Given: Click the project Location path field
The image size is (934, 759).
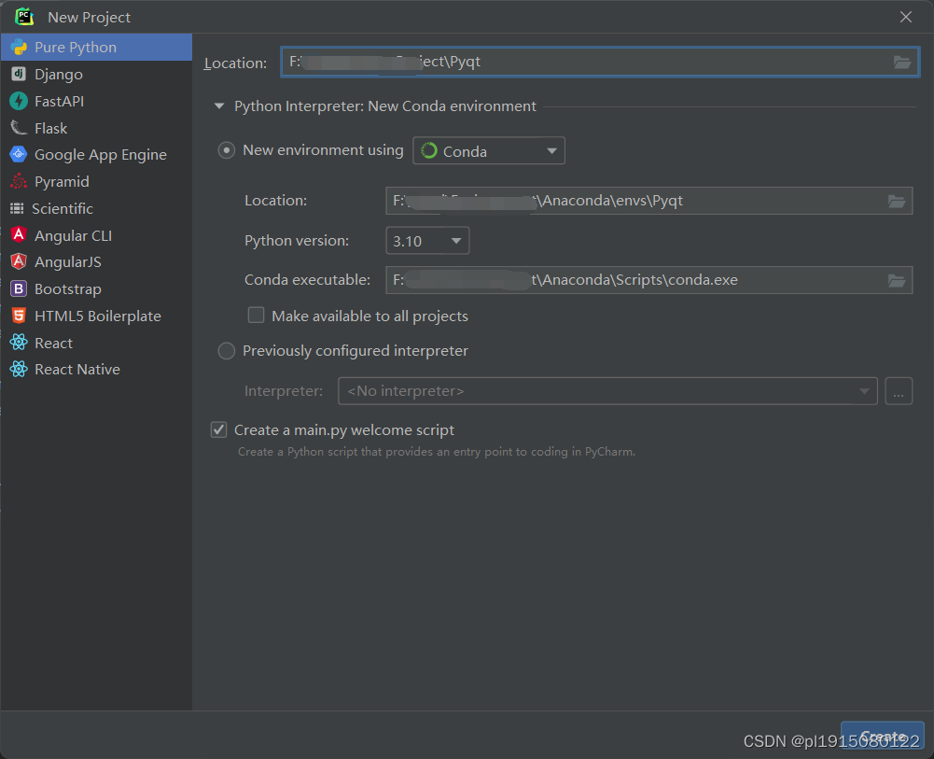Looking at the screenshot, I should click(600, 62).
